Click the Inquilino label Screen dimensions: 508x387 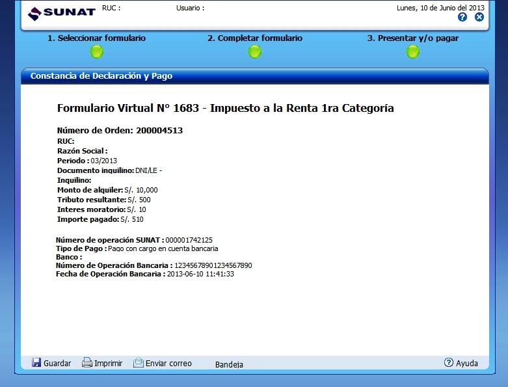[x=74, y=180]
